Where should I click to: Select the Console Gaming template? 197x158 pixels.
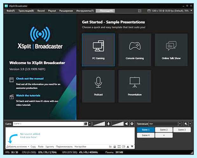point(135,50)
